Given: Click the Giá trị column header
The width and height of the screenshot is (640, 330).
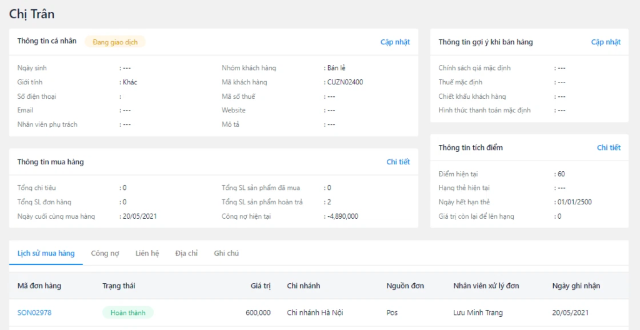Looking at the screenshot, I should [x=260, y=286].
